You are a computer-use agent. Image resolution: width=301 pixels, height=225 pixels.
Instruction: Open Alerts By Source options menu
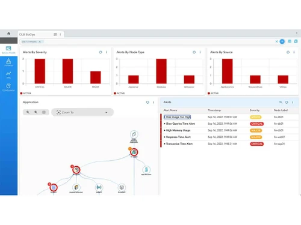[x=294, y=52]
